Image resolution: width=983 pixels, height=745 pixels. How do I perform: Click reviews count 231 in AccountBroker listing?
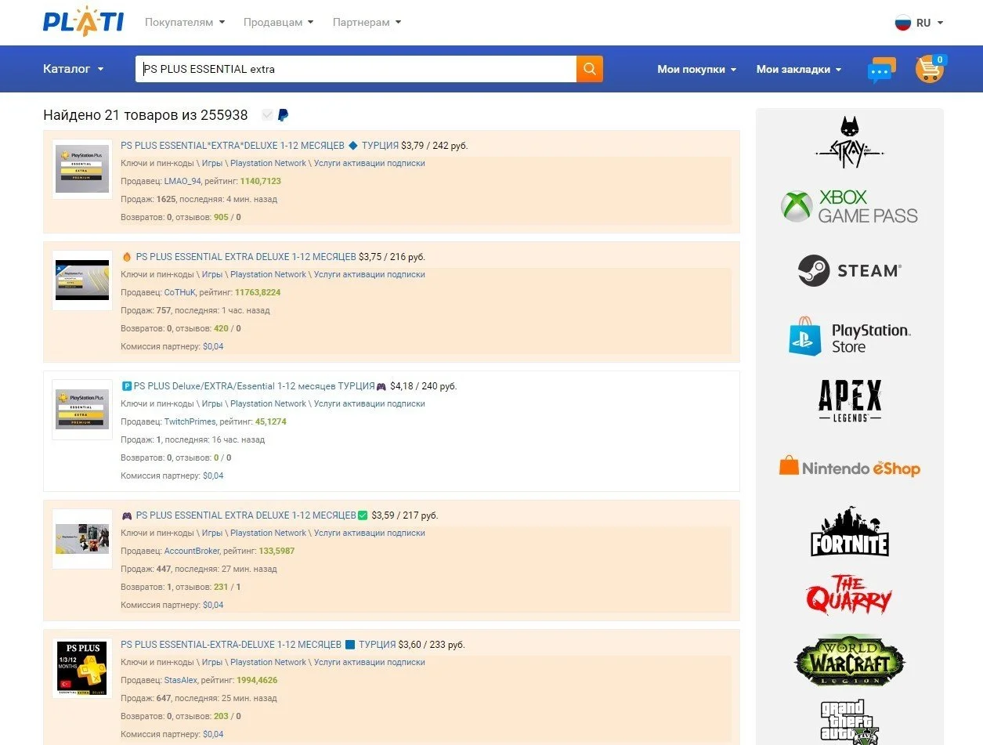[221, 587]
